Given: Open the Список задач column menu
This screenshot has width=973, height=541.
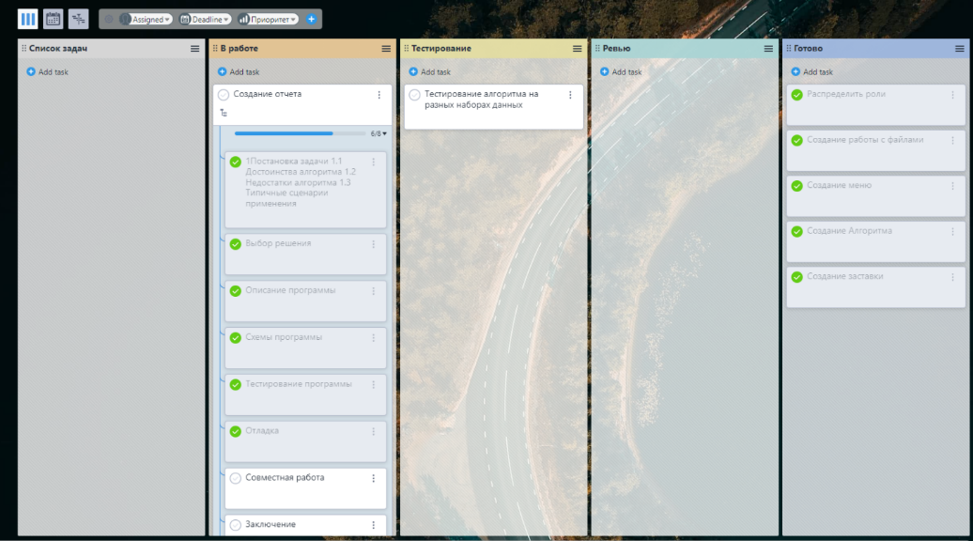Looking at the screenshot, I should tap(194, 49).
